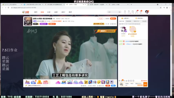Image resolution: width=174 pixels, height=98 pixels.
Task: Open the Chrome three-dot menu
Action: pyautogui.click(x=170, y=8)
